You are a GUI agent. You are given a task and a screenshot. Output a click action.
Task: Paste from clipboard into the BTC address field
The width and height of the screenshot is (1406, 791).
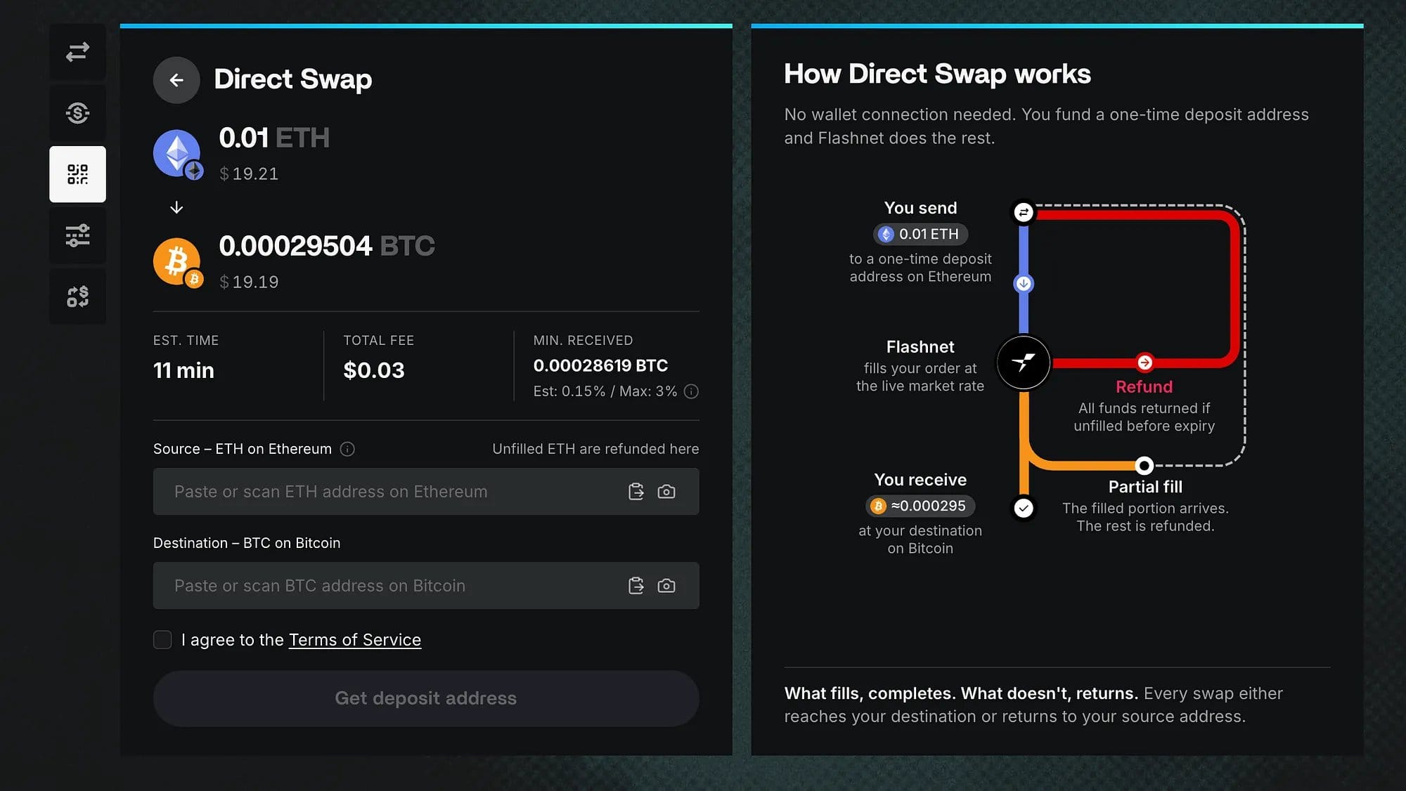pyautogui.click(x=636, y=586)
